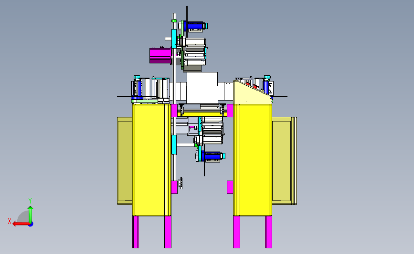This screenshot has width=414, height=254.
Task: Select the cream control panel with red buttons
Action: click(x=252, y=93)
